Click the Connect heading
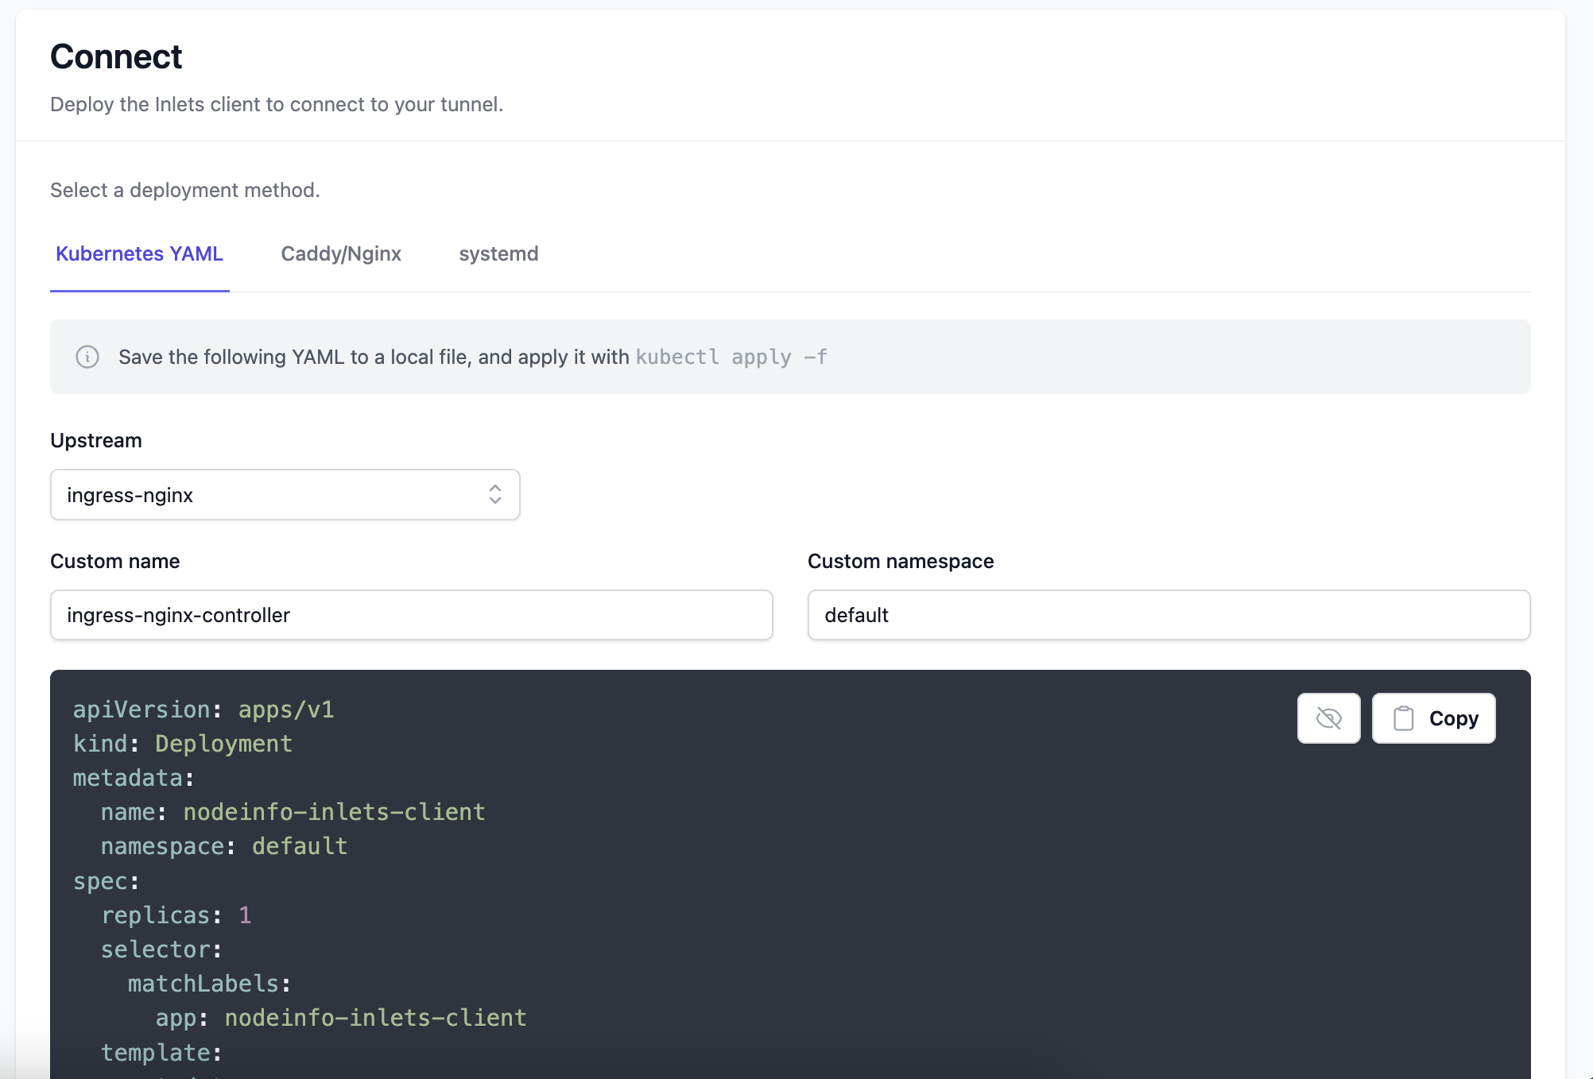 point(116,56)
